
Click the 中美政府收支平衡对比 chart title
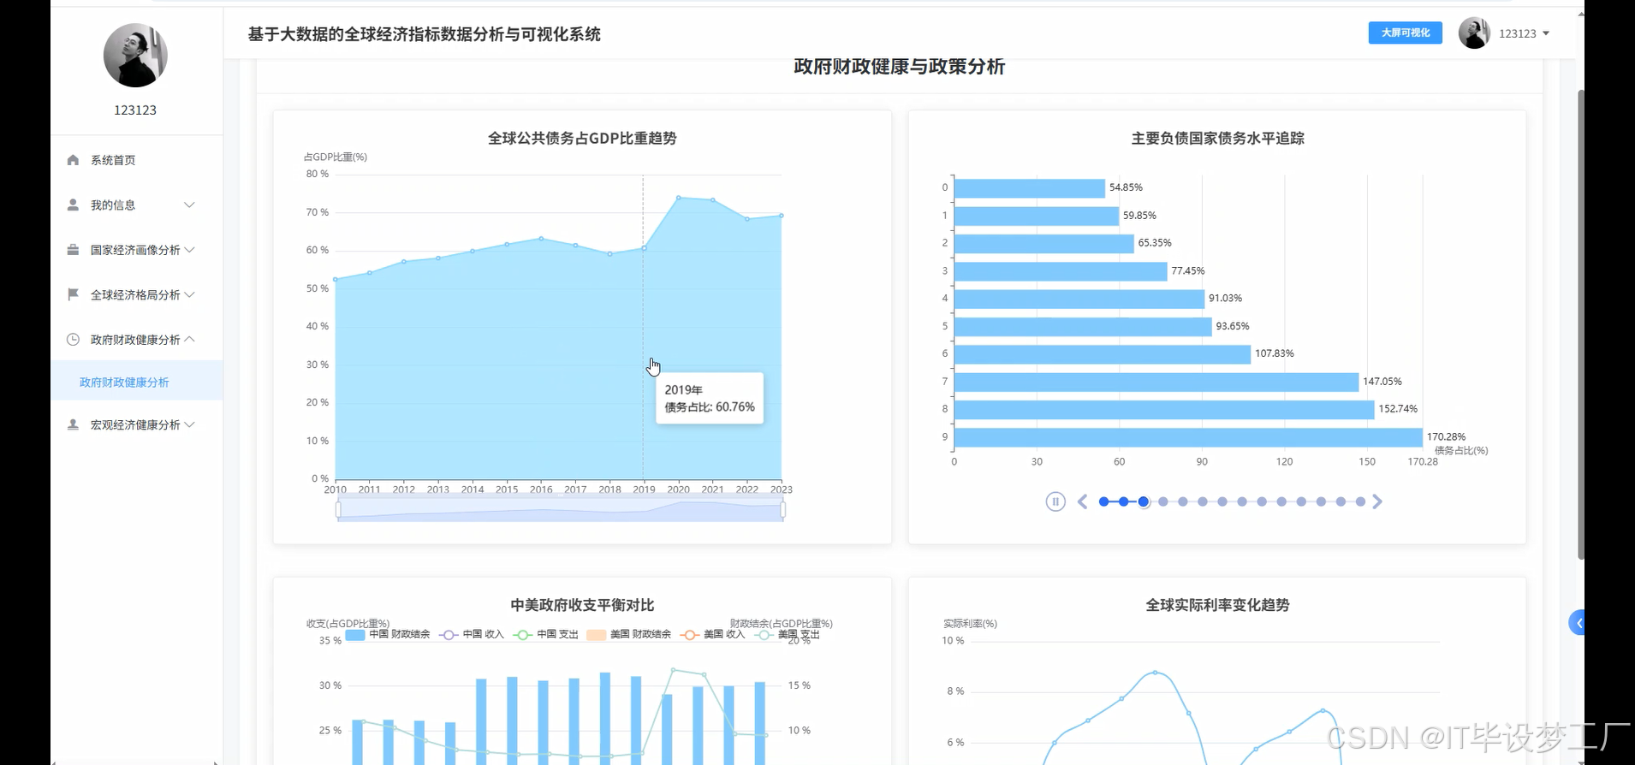click(582, 605)
